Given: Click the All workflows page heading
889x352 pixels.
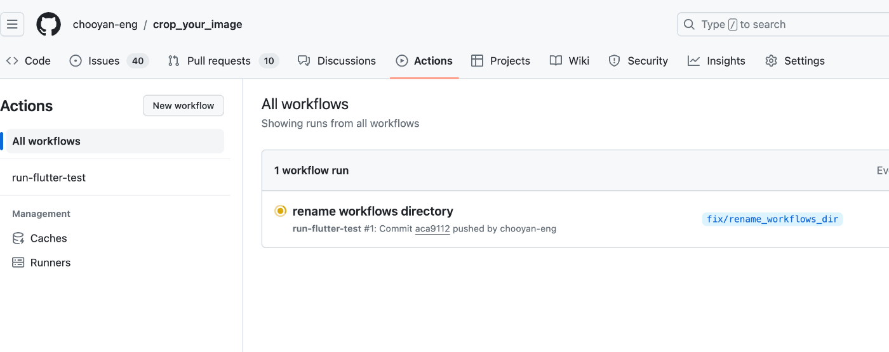Looking at the screenshot, I should (x=305, y=104).
